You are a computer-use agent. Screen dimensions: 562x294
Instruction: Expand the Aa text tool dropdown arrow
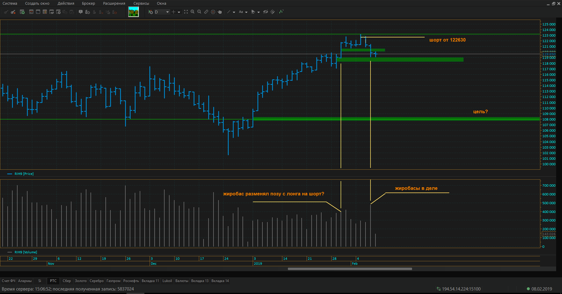(246, 12)
